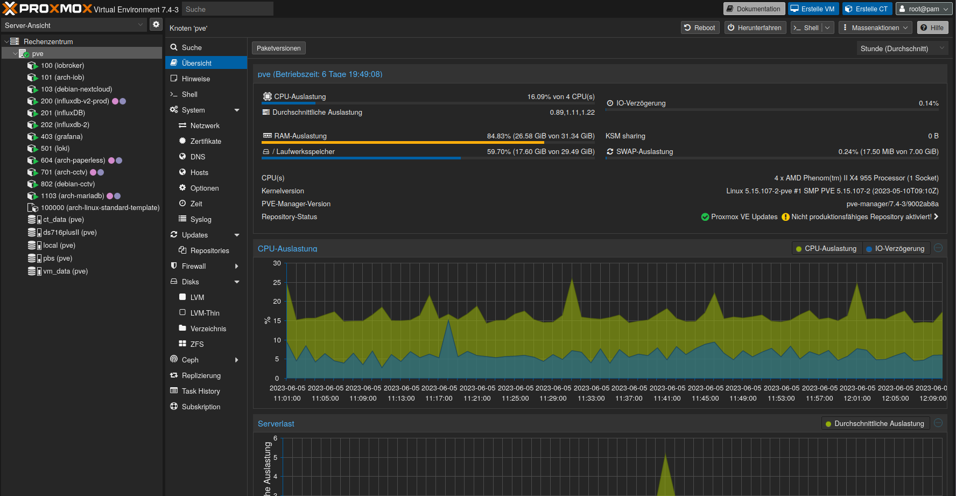Click the Suche magnifier icon in node menu
This screenshot has width=956, height=496.
coord(174,47)
